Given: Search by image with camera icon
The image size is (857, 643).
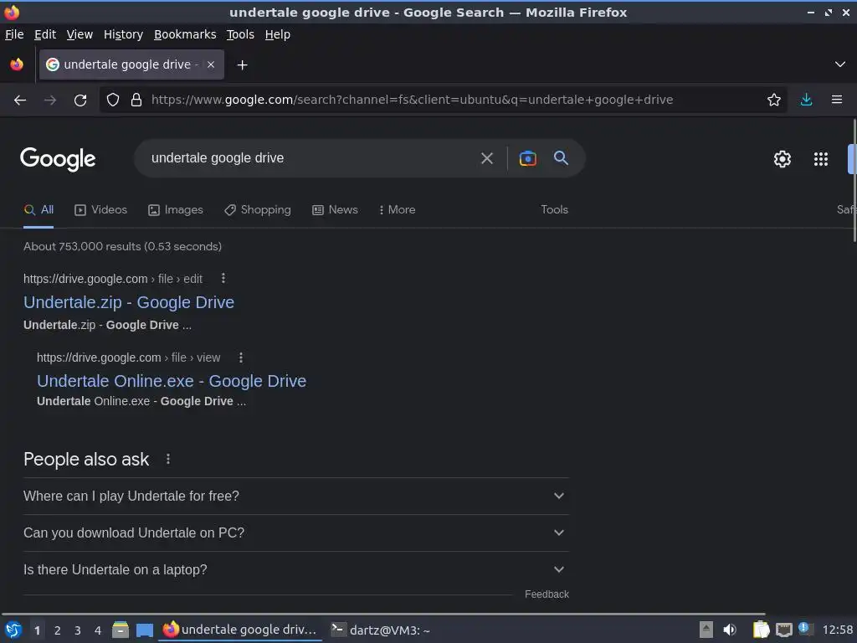Looking at the screenshot, I should coord(527,158).
